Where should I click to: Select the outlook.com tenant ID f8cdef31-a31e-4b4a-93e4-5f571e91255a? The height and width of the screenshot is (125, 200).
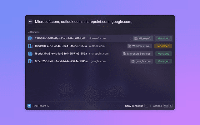pyautogui.click(x=61, y=46)
